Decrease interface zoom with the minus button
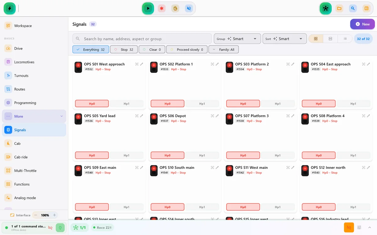Screen dimensions: 377x235 pos(36,215)
